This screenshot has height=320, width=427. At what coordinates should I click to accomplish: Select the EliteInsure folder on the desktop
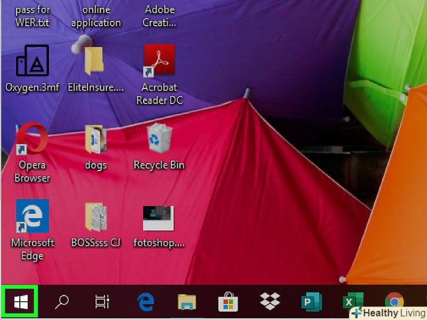click(x=95, y=61)
